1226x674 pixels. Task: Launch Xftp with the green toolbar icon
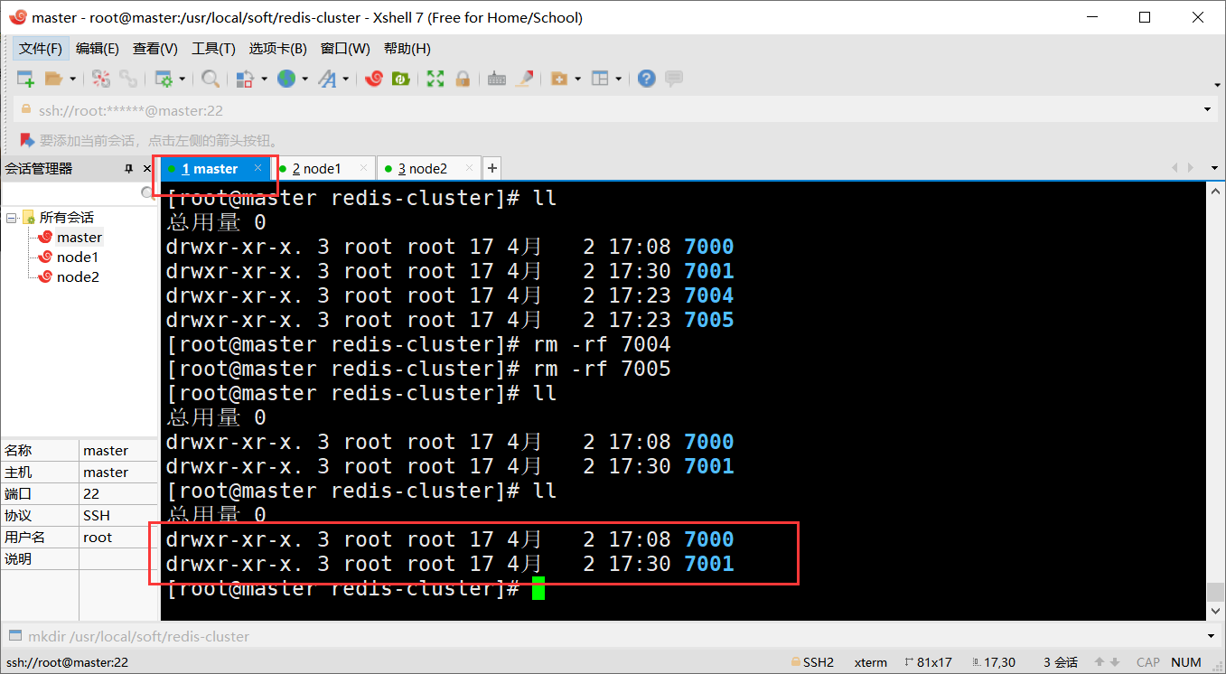(400, 79)
